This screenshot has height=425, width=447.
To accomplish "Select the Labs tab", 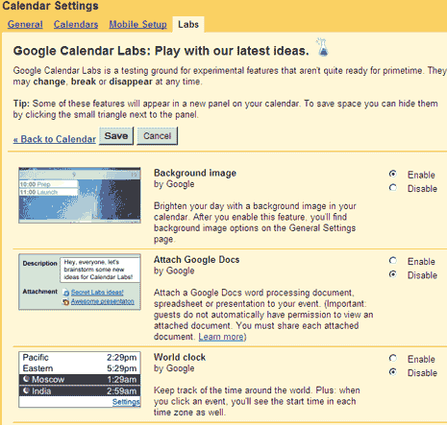I will [x=188, y=25].
